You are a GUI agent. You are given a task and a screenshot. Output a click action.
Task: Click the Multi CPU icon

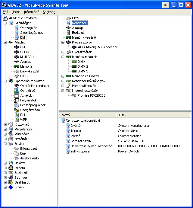click(17, 57)
